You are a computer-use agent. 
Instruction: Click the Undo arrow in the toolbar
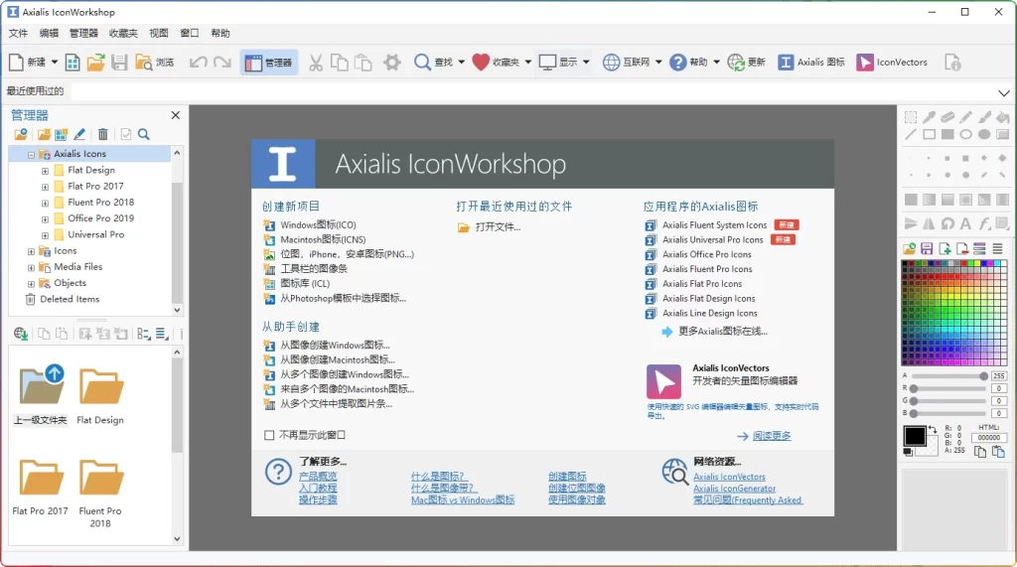click(198, 63)
